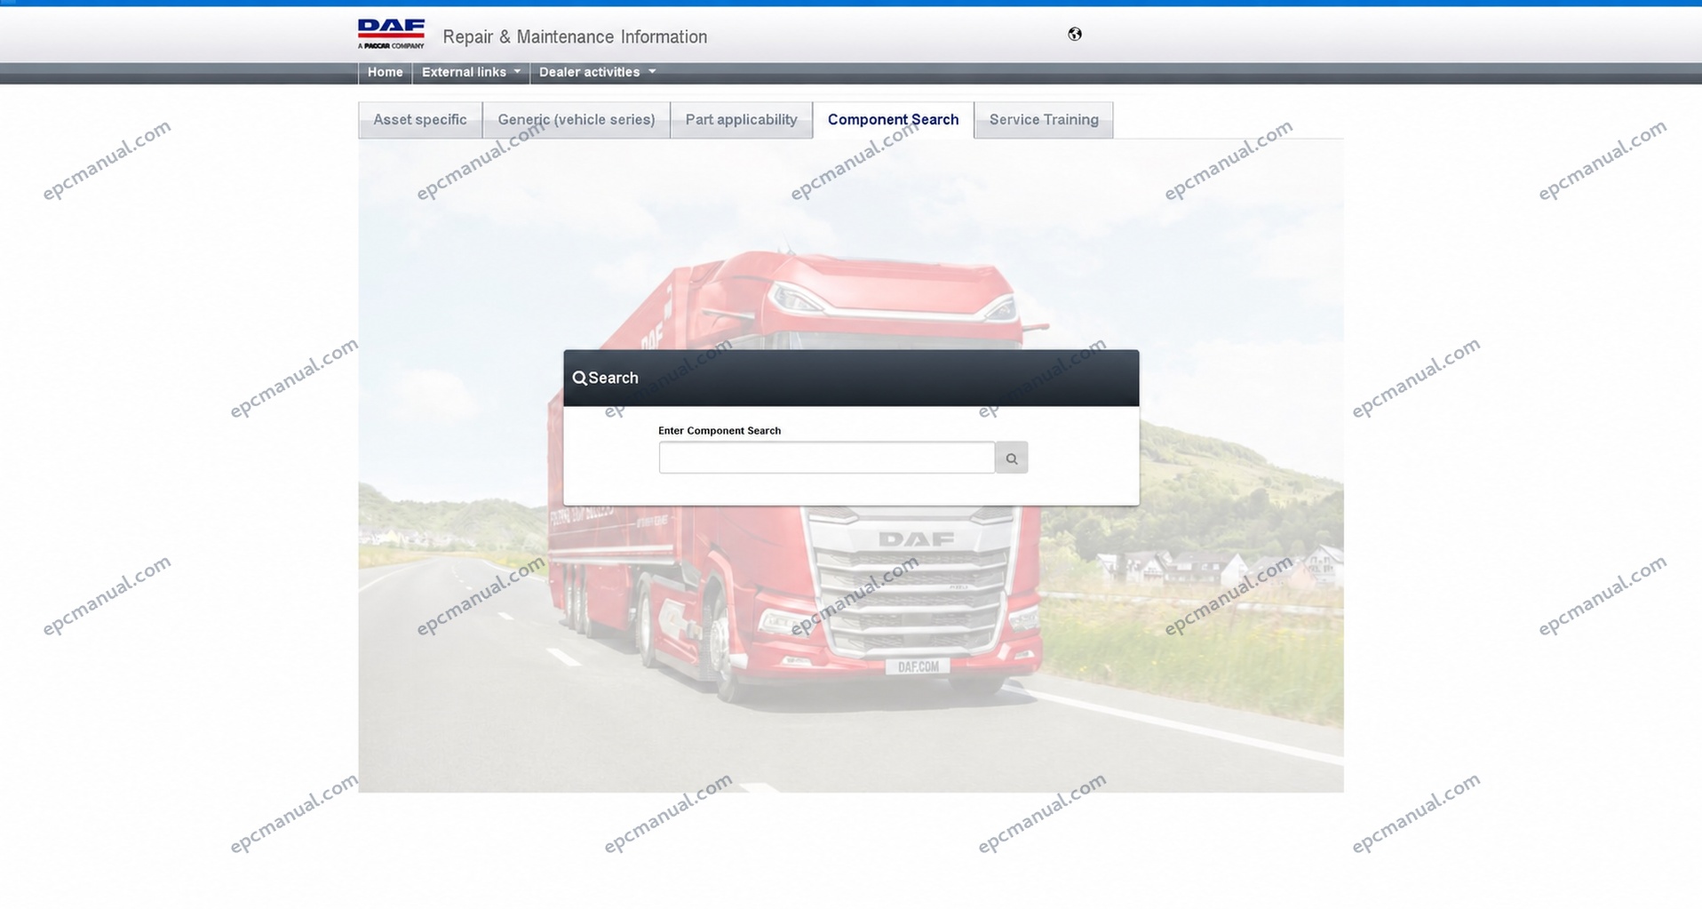Click the magnifier search button
This screenshot has height=909, width=1702.
coord(1011,458)
